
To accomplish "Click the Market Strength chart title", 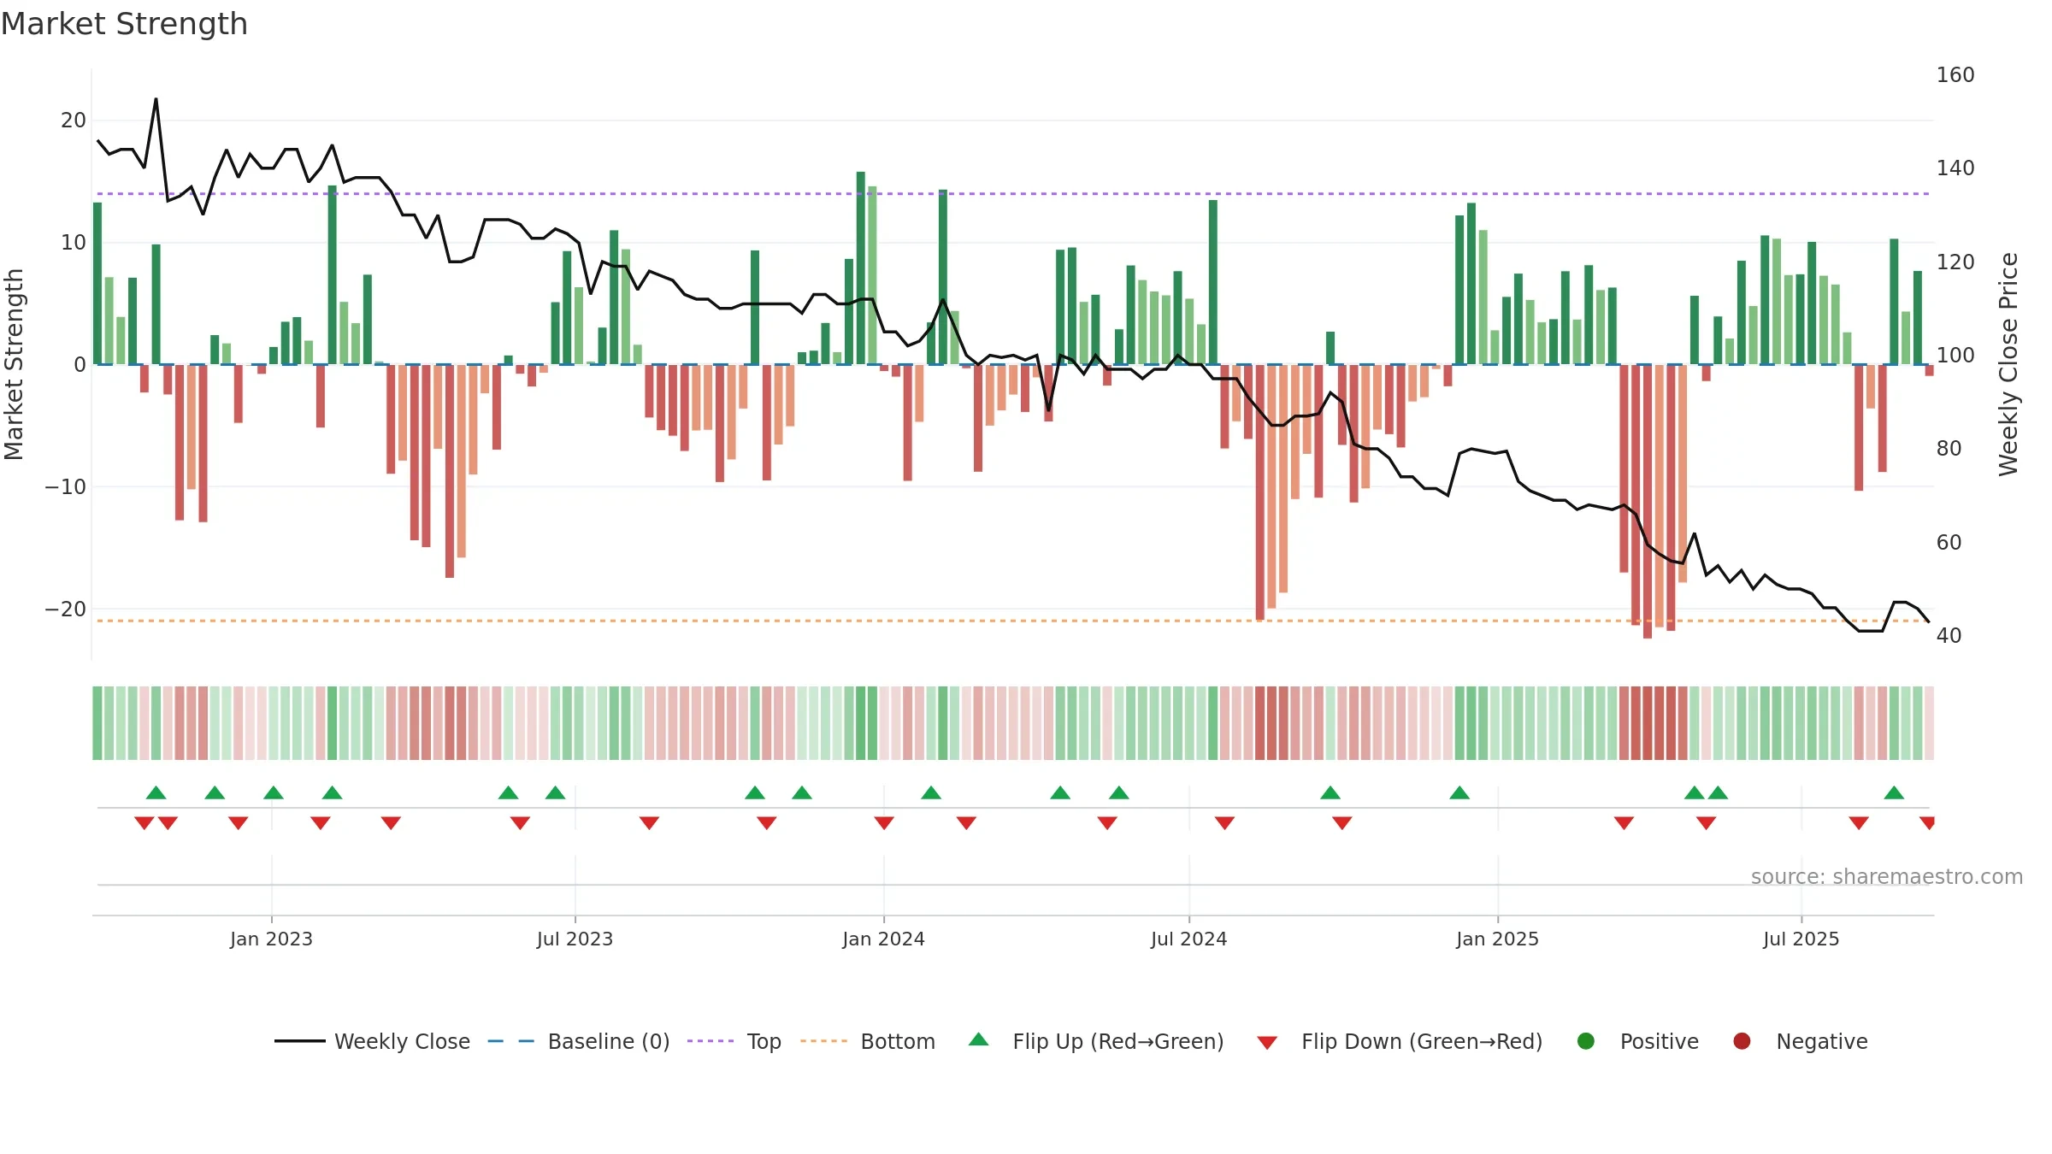I will [x=124, y=24].
